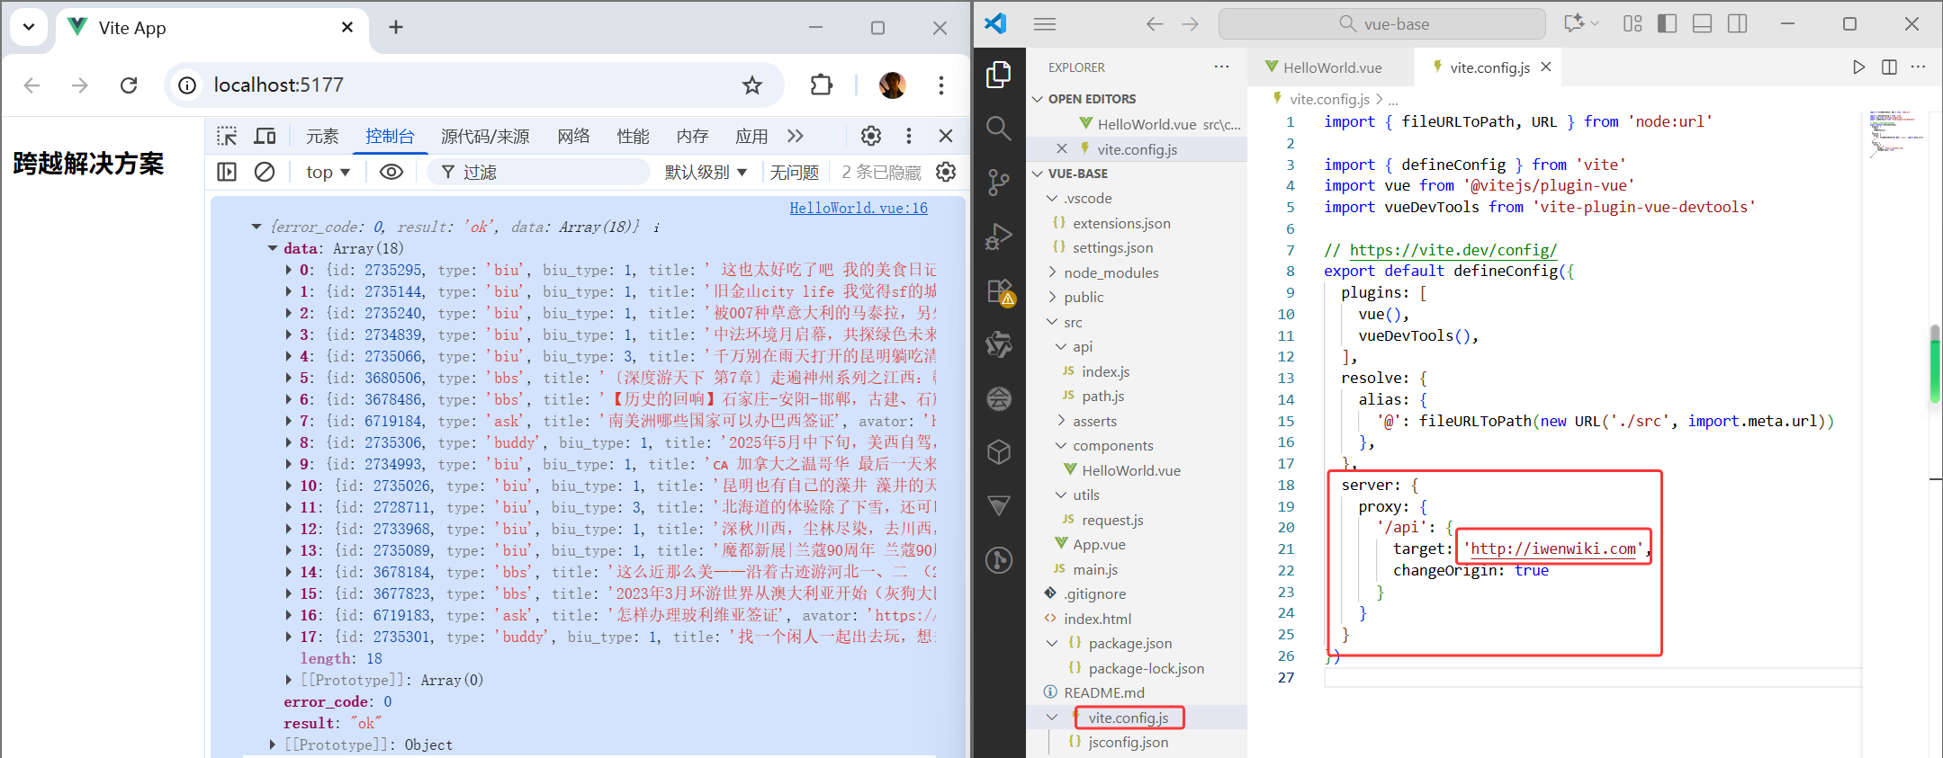Expand array item 0 in console
Screen dimensions: 1943x758
pos(288,270)
